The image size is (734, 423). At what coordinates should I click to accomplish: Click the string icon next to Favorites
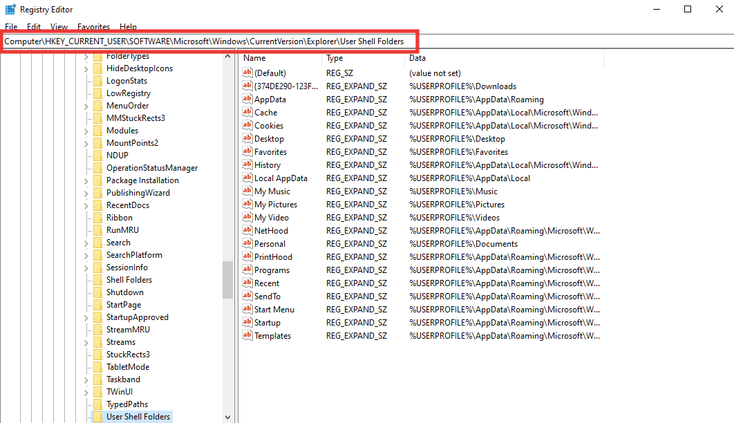pos(247,151)
